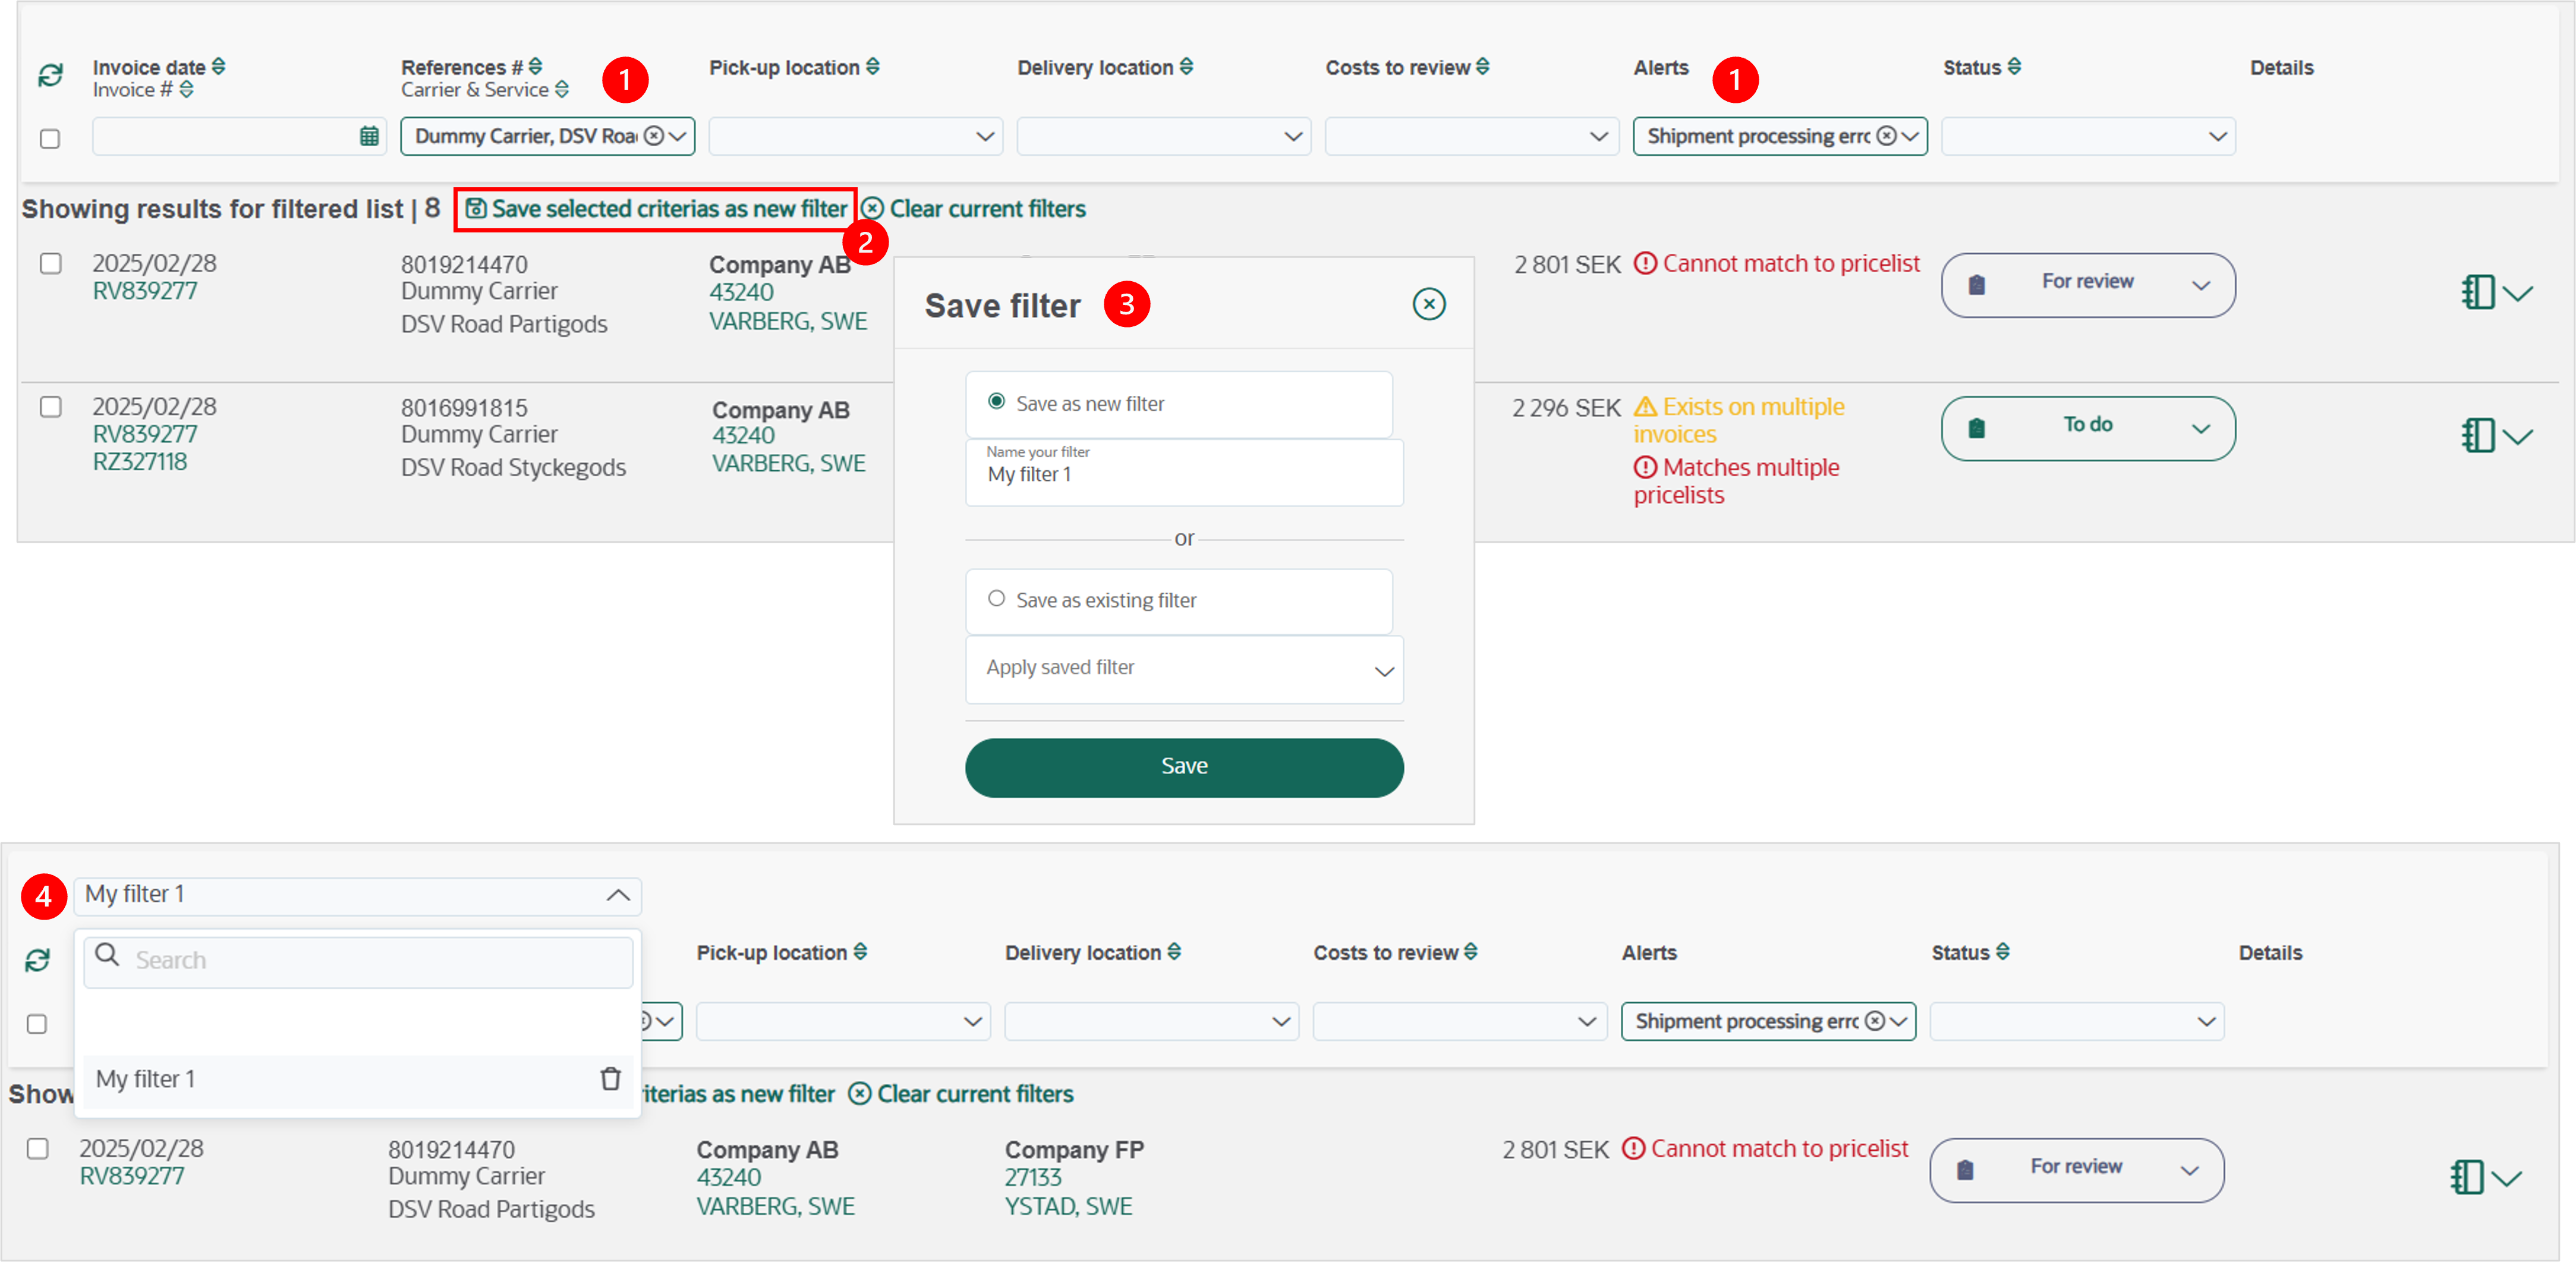Sort by Pick-up location in top table

click(x=872, y=67)
